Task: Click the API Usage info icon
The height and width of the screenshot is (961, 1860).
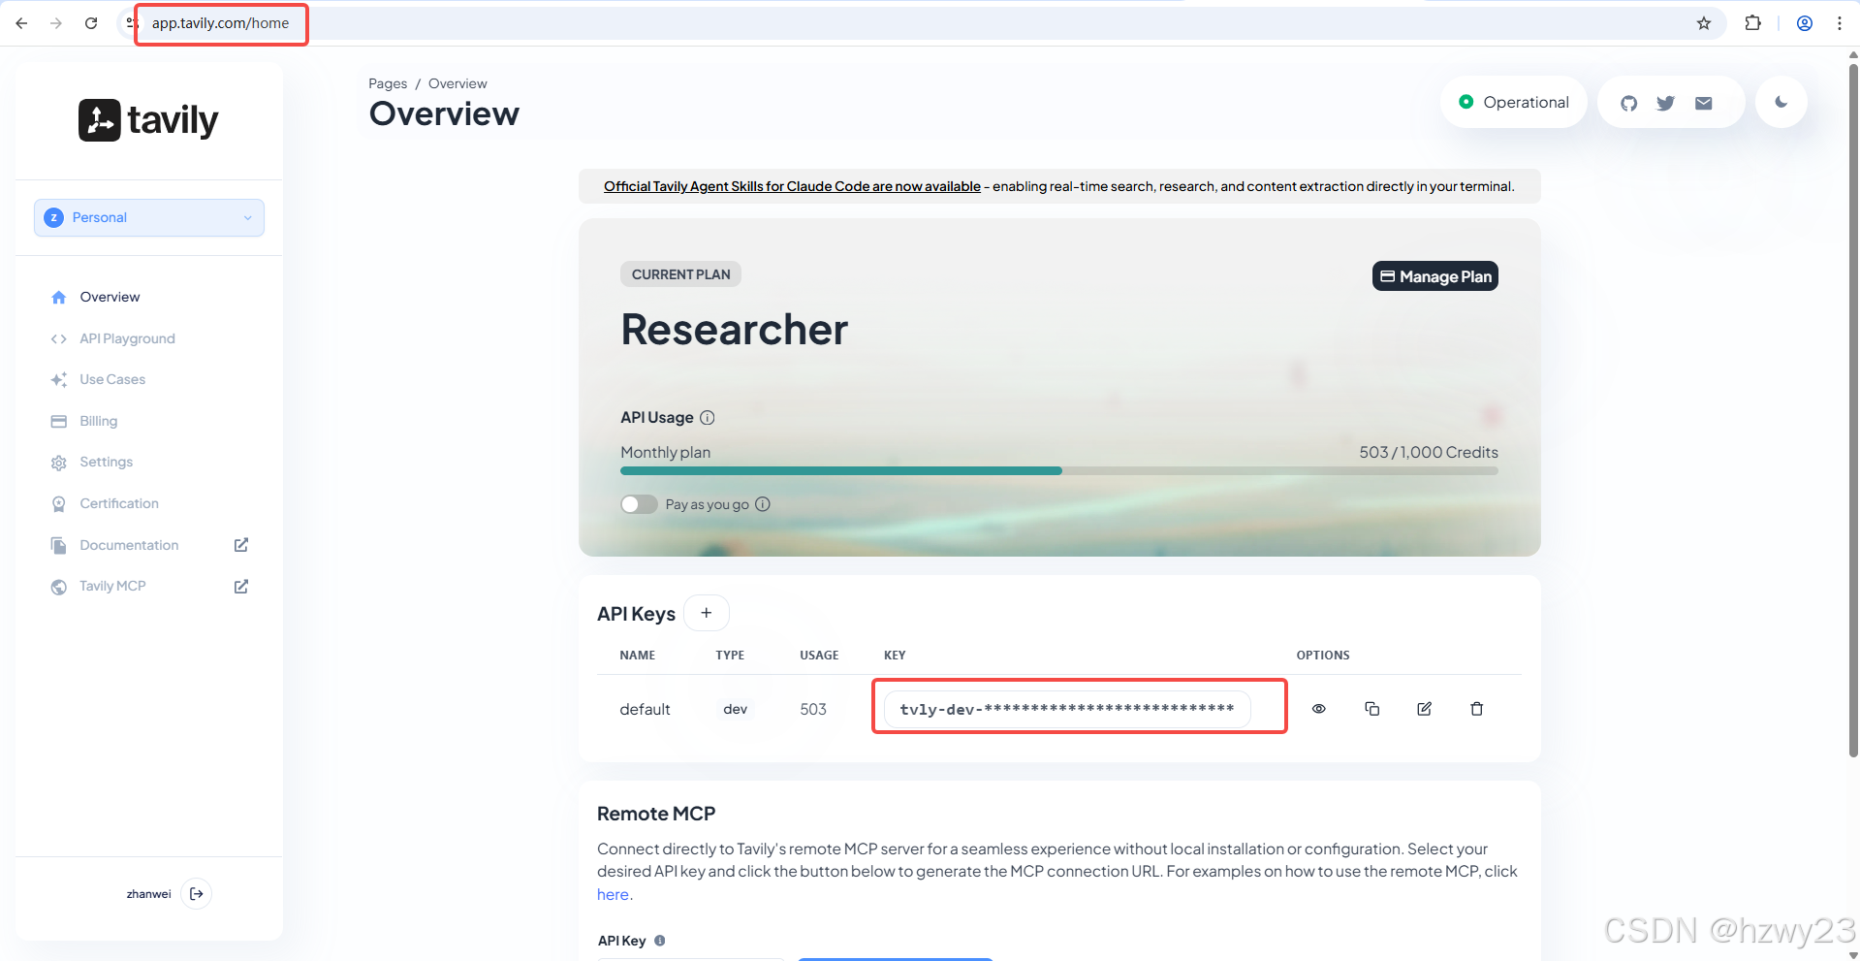Action: click(708, 418)
